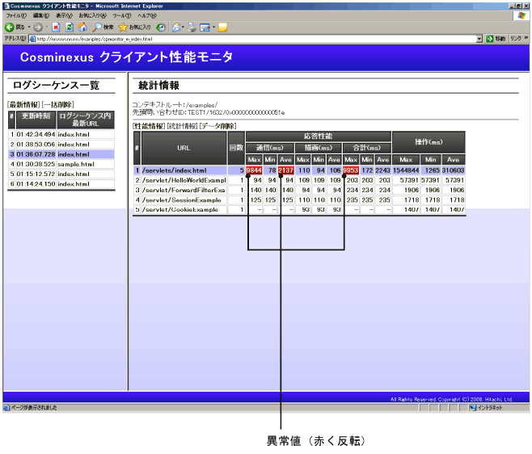Click the [データ削除] link

point(218,126)
